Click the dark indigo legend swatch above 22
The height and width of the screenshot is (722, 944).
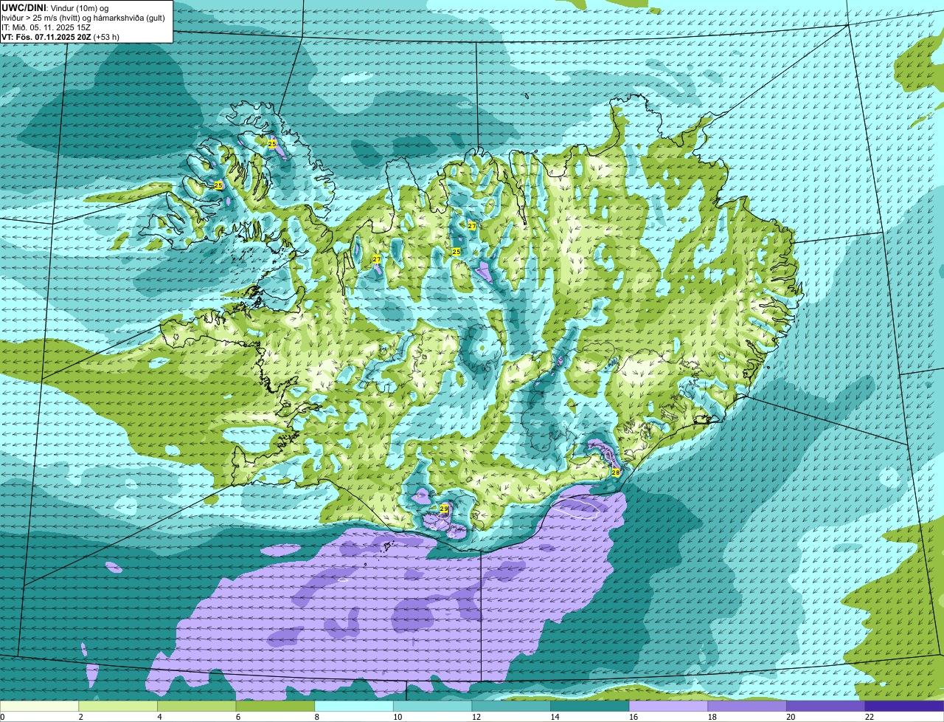[905, 706]
